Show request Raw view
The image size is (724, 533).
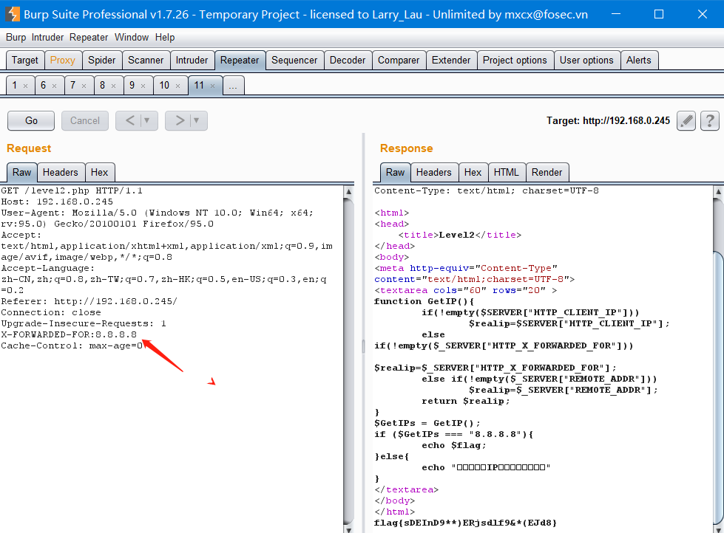(x=21, y=173)
